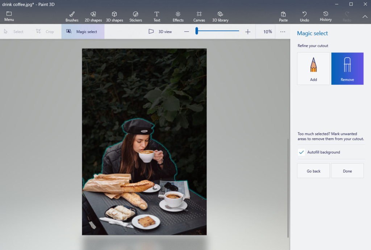Open the three-dot more options menu
Screen dimensions: 371x250
(x=283, y=32)
